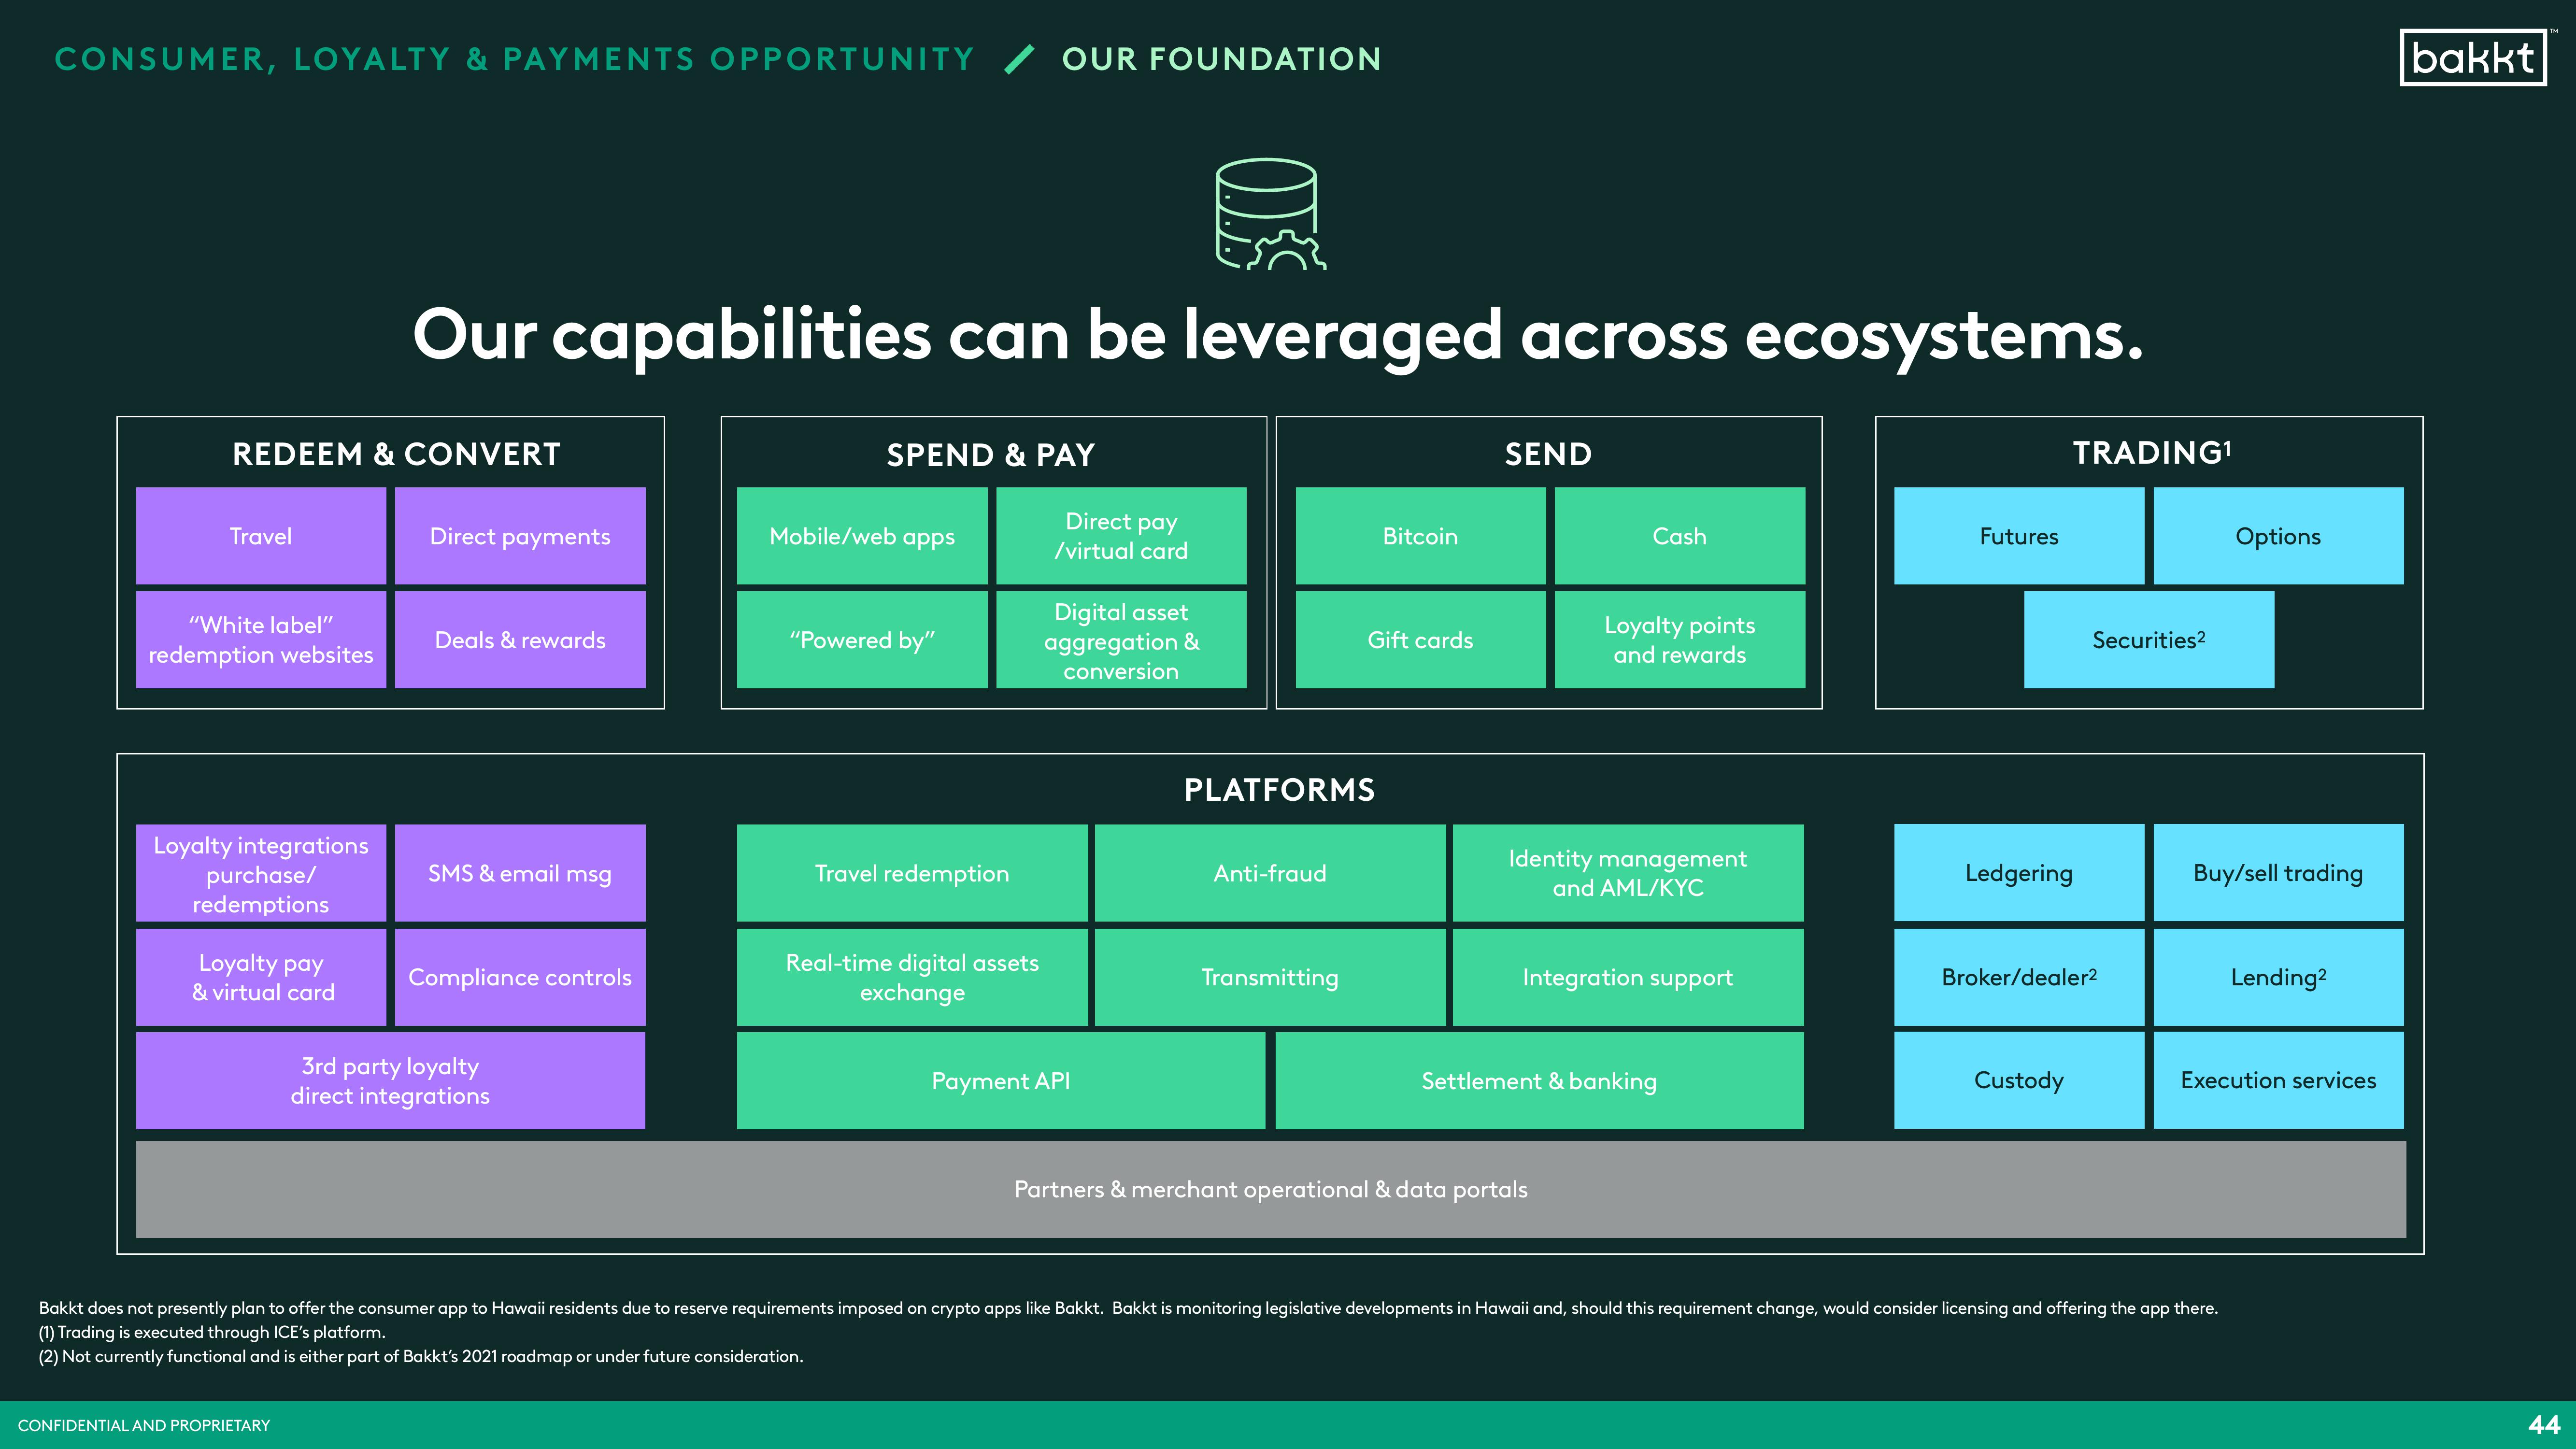Select the Broker/dealer tile

tap(2019, 977)
